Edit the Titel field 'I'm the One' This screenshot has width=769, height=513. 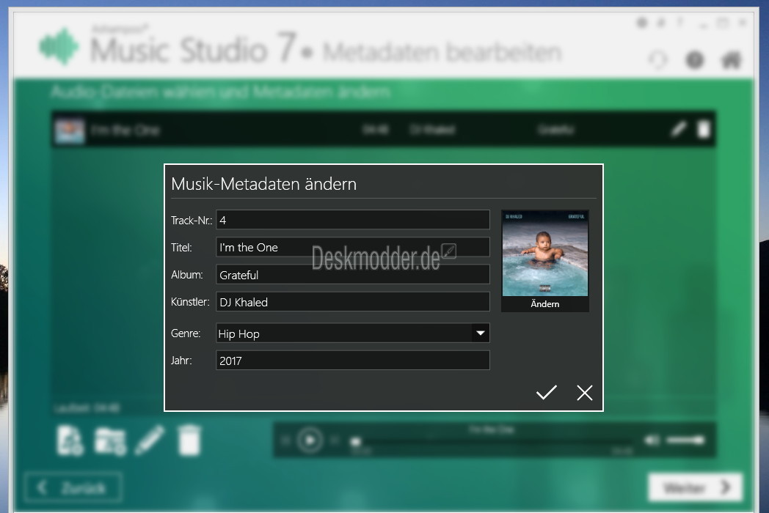353,248
